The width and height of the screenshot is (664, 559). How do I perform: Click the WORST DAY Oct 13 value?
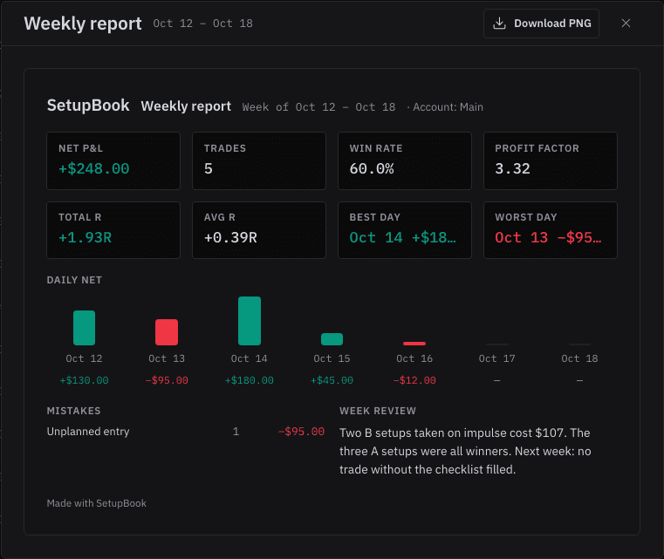548,237
